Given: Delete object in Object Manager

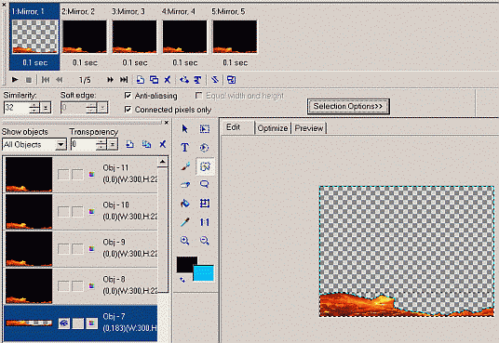Looking at the screenshot, I should (163, 144).
